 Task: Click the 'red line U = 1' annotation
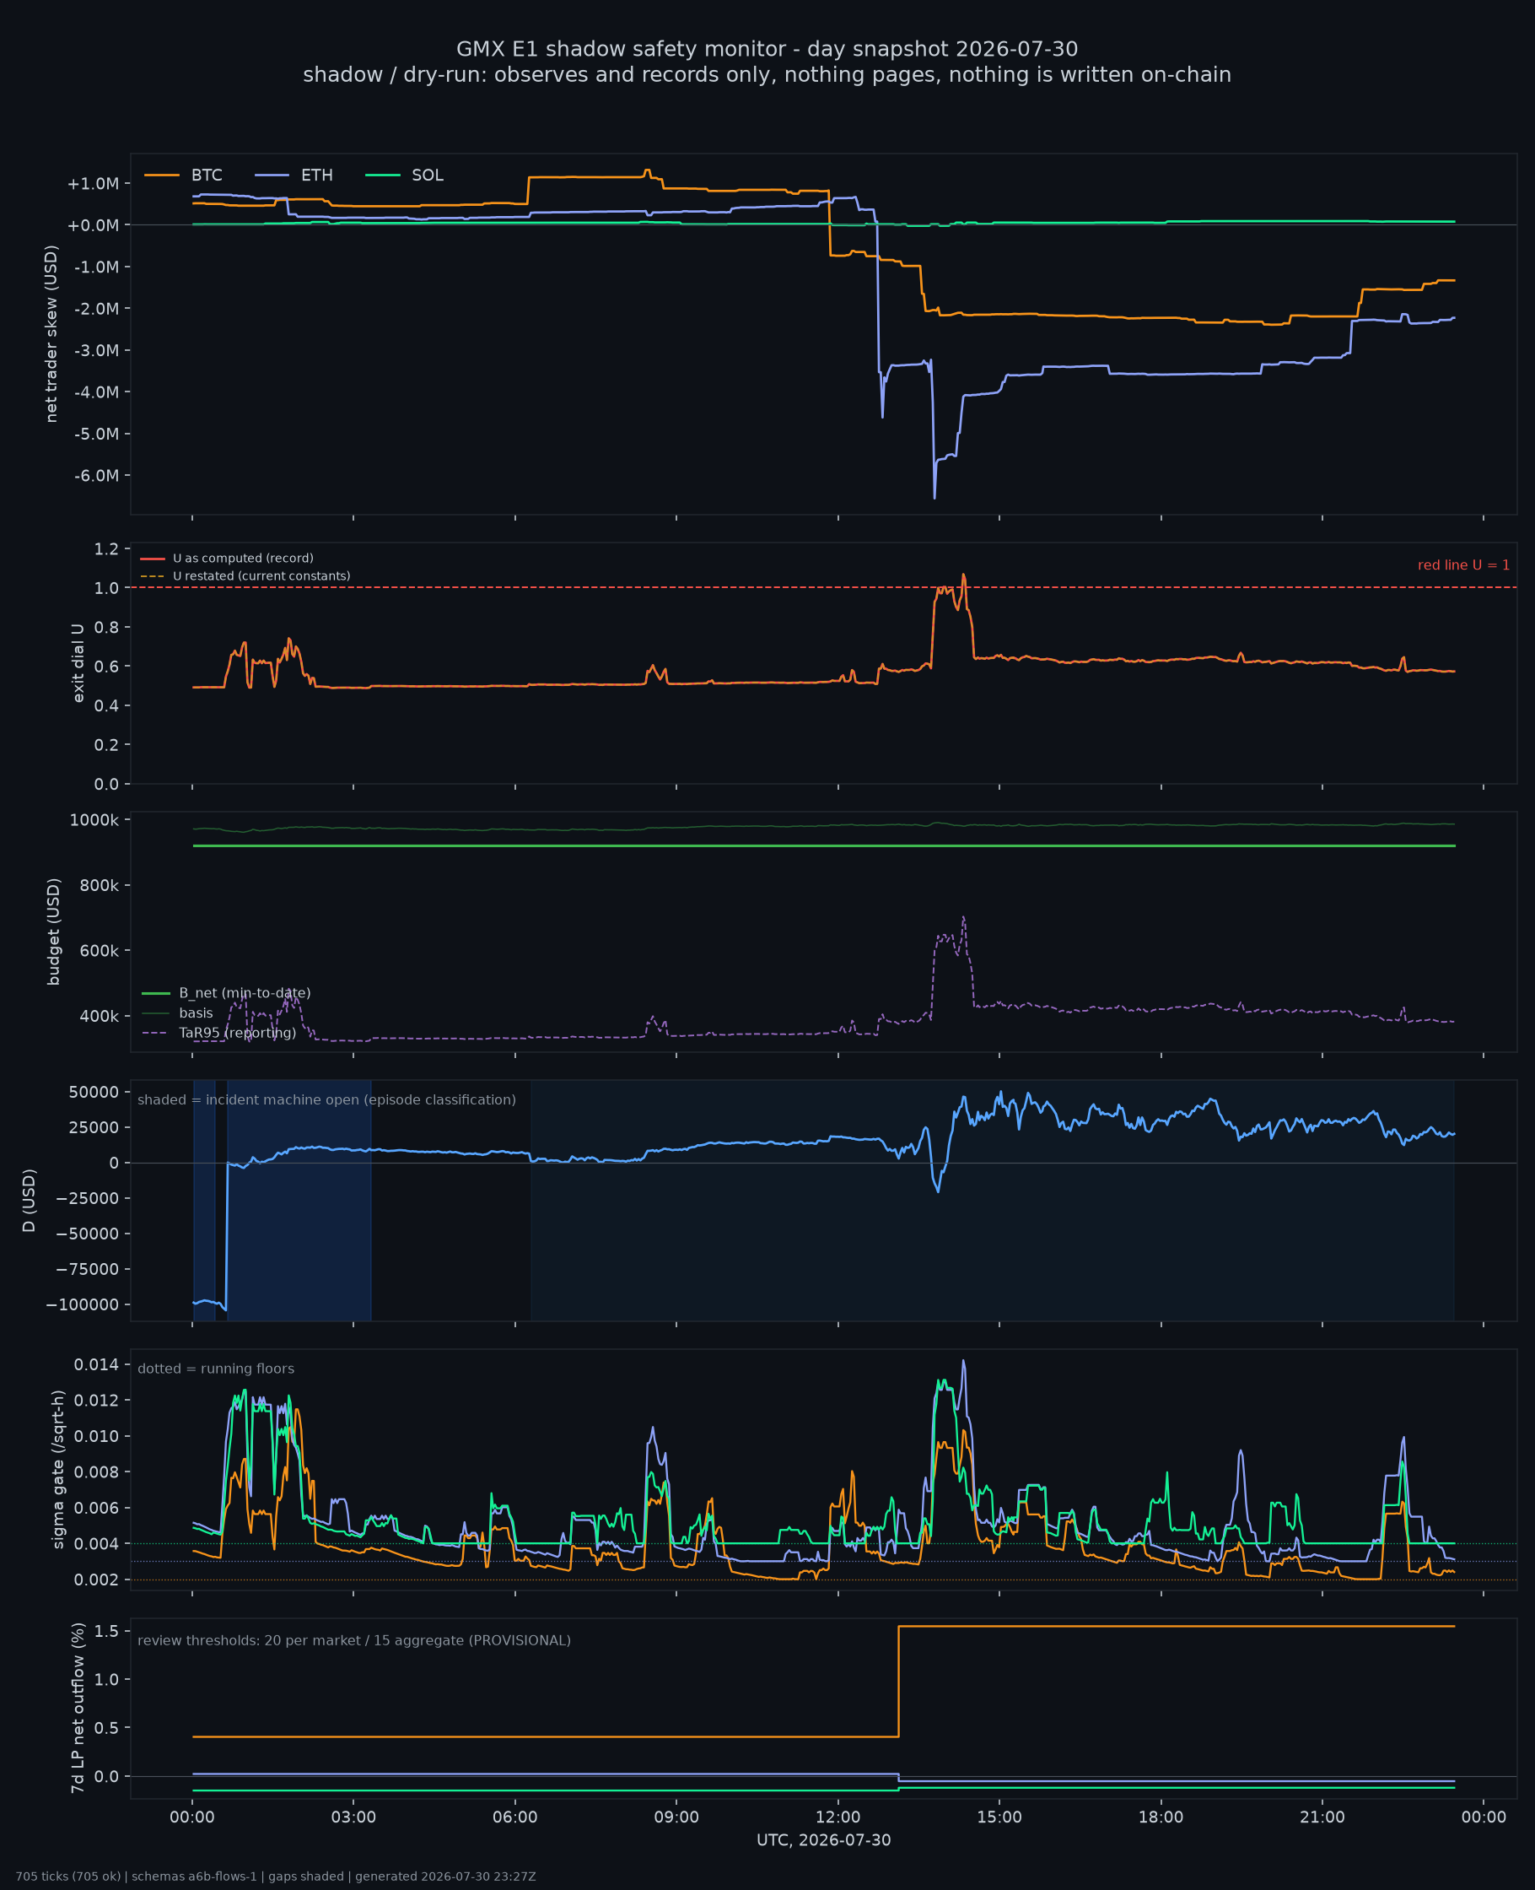[x=1463, y=565]
